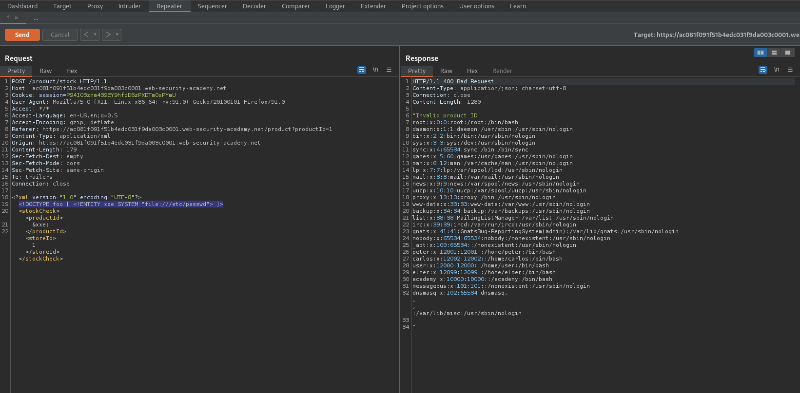Switch the Request to Raw view
The height and width of the screenshot is (393, 800).
click(x=45, y=71)
